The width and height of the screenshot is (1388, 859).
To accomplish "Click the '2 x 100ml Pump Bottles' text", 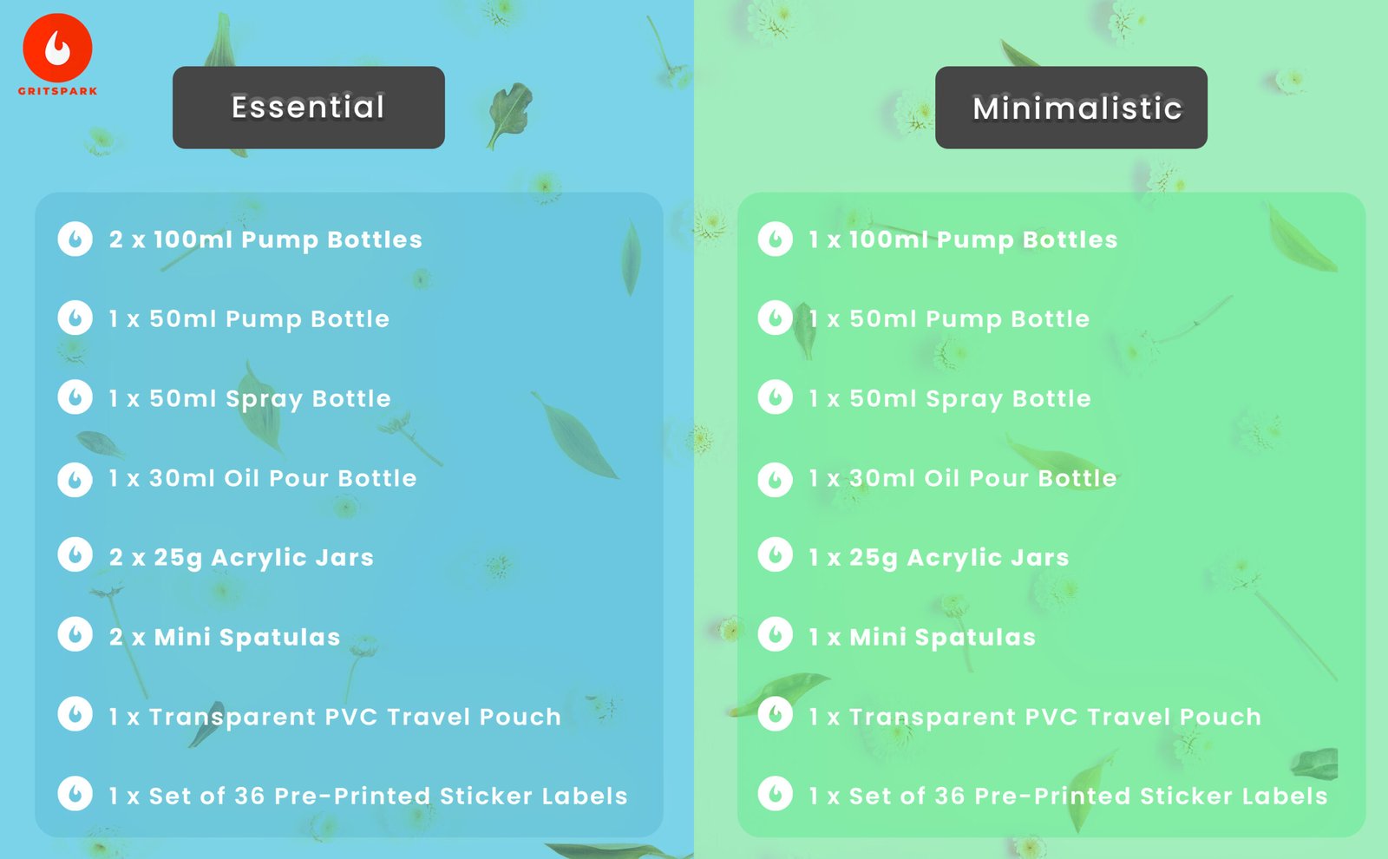I will point(265,239).
